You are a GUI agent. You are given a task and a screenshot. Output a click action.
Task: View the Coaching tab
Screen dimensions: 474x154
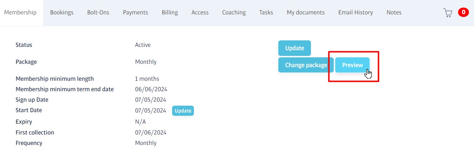[234, 13]
